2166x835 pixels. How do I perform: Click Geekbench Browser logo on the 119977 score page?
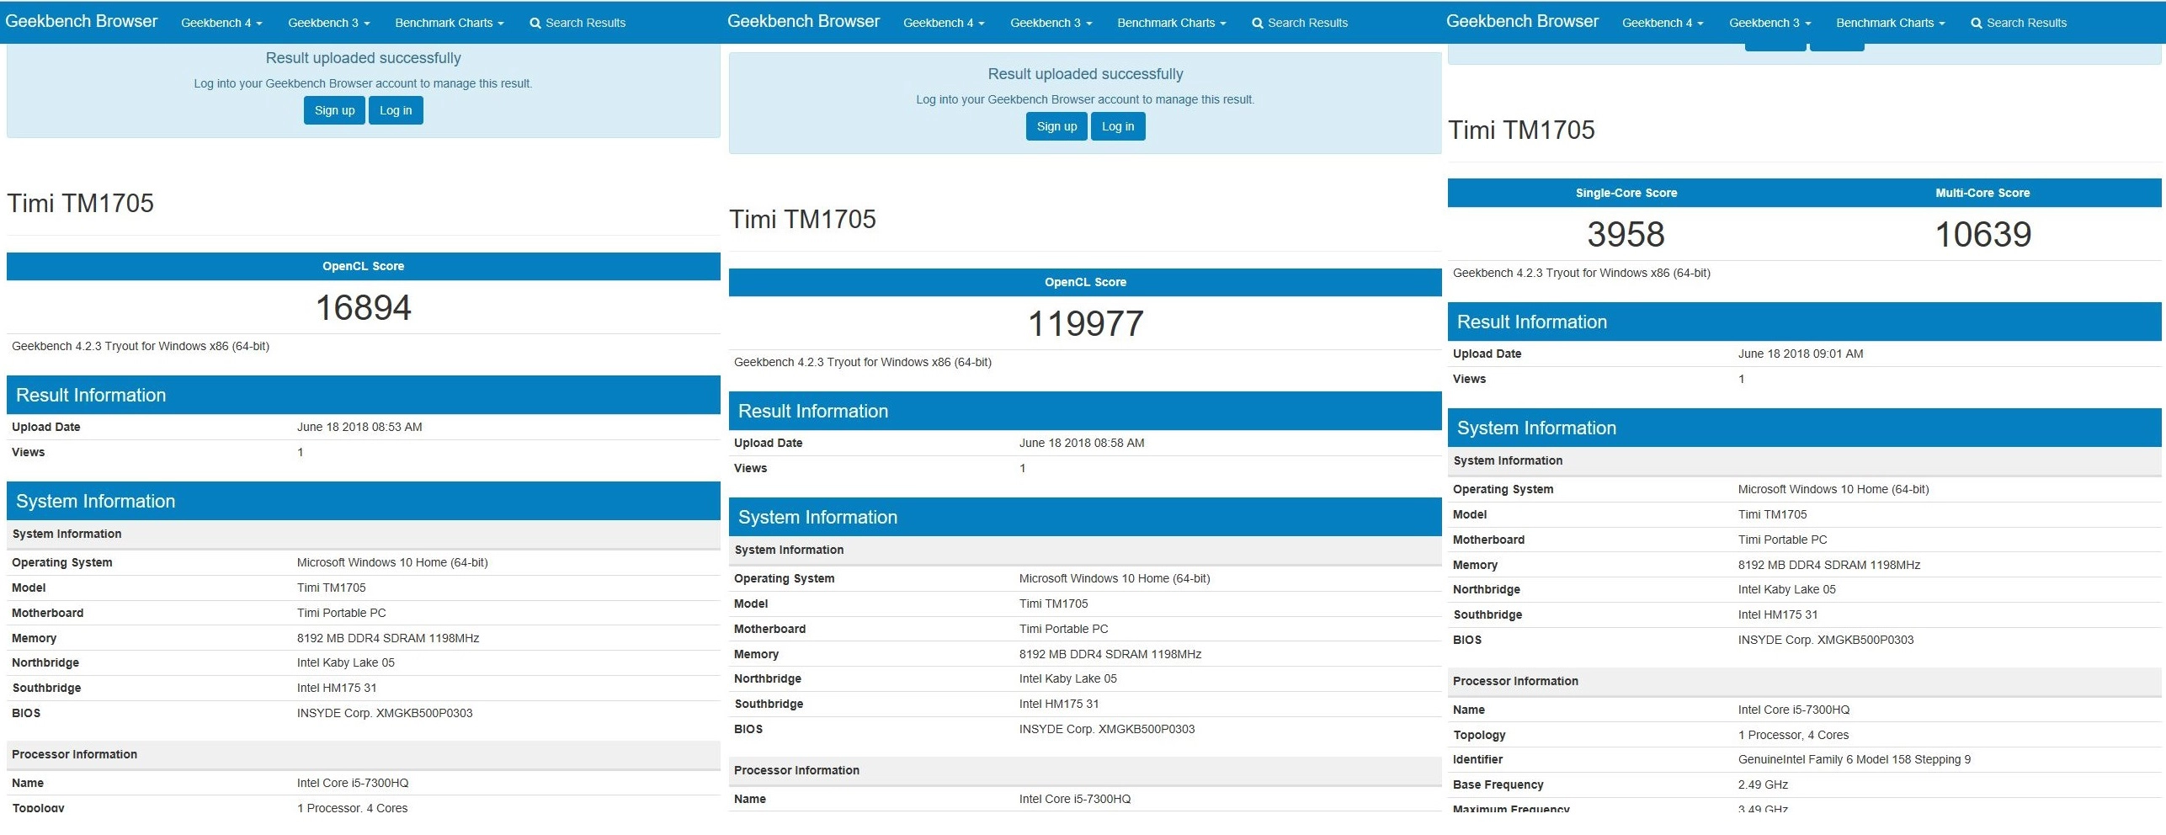pos(804,22)
